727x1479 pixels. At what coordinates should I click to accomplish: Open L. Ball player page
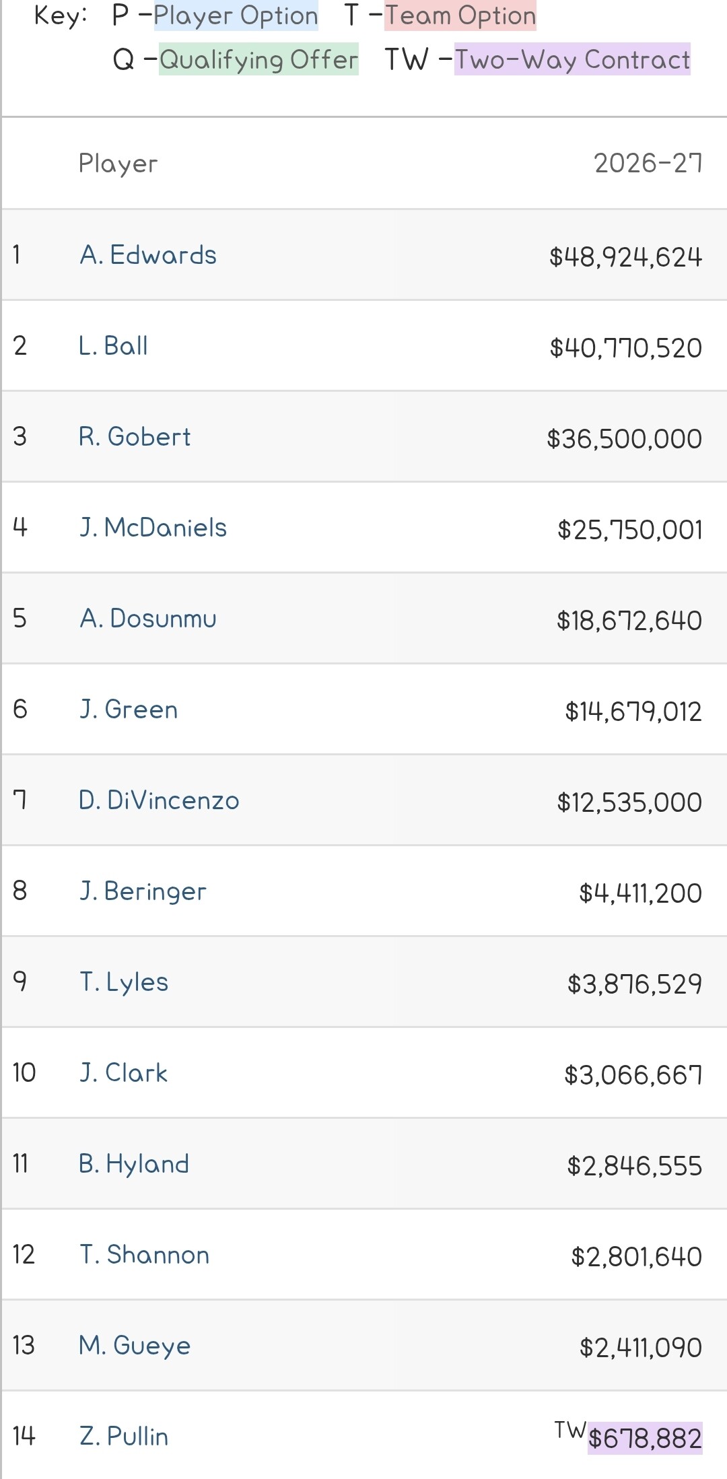[113, 346]
